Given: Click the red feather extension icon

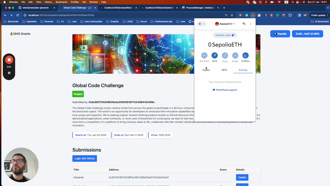Looking at the screenshot, I should 271,15.
